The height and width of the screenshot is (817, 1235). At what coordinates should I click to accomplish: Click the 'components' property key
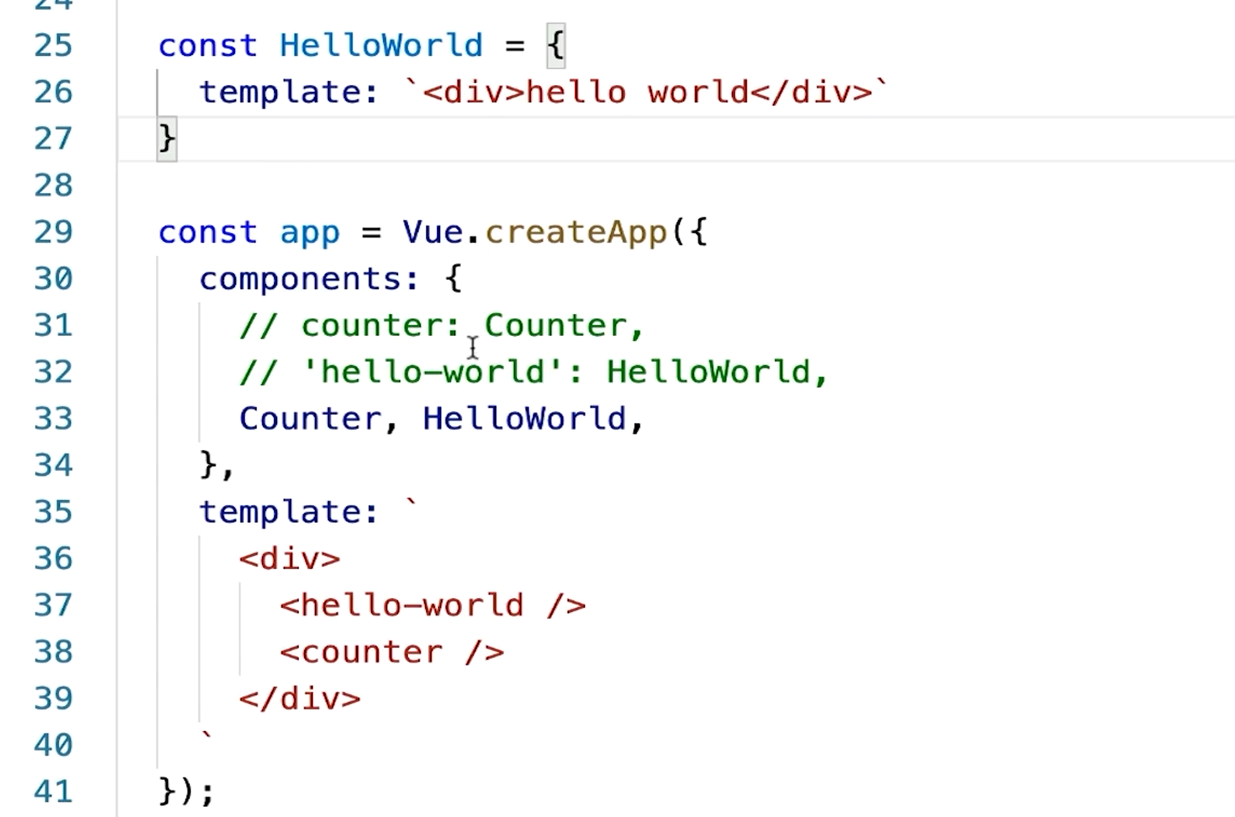(x=300, y=279)
